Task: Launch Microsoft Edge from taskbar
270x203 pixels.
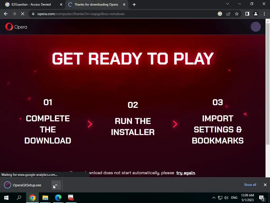Action: 58,198
